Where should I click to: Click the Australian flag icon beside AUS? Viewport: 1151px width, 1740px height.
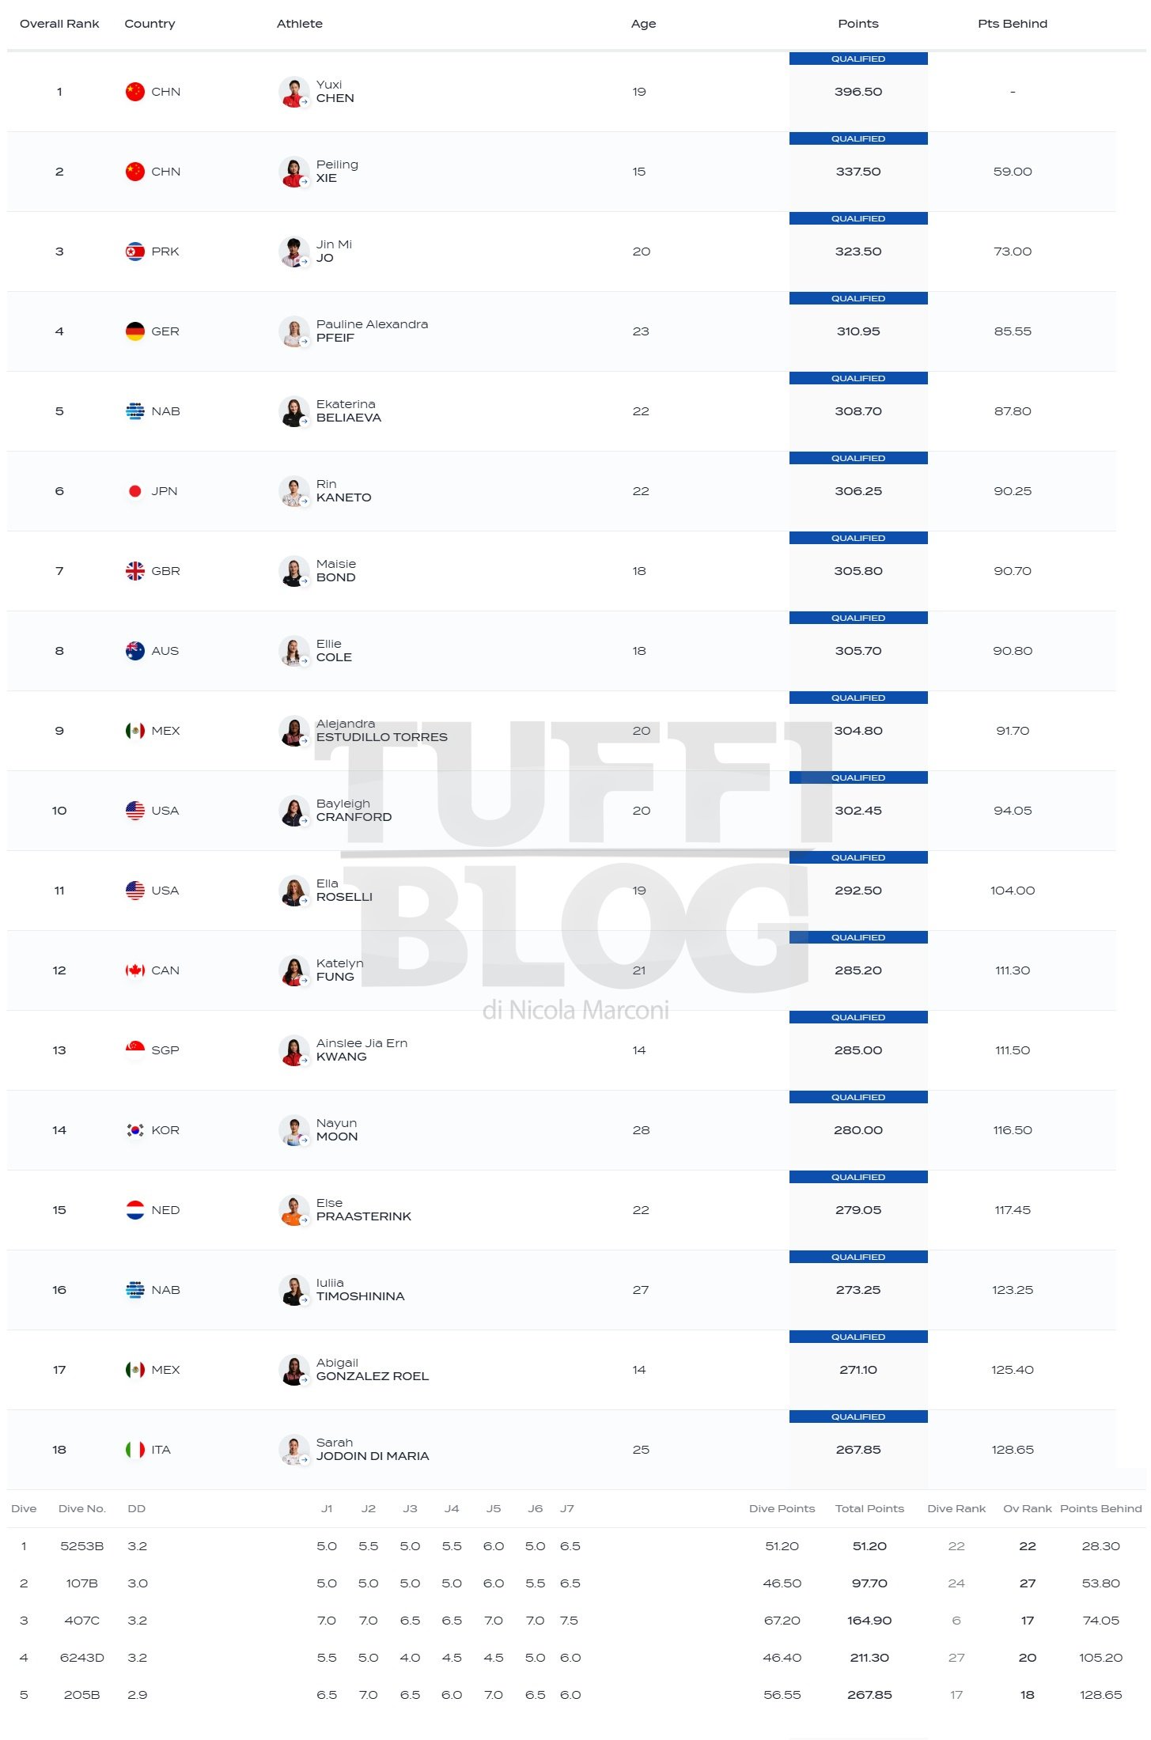click(x=135, y=651)
